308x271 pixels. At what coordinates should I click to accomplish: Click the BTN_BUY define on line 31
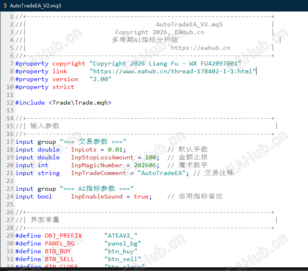point(58,251)
